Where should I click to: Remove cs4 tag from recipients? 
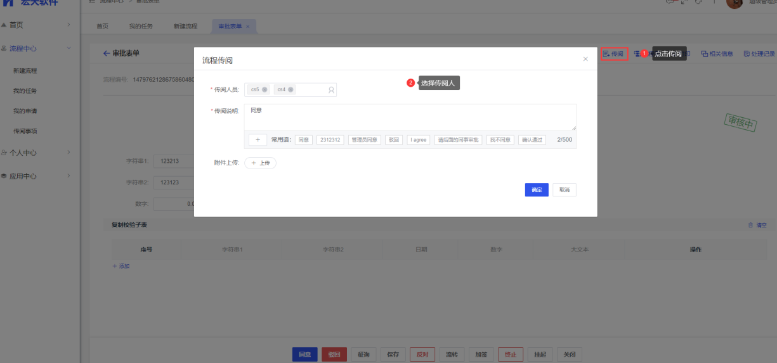coord(291,90)
